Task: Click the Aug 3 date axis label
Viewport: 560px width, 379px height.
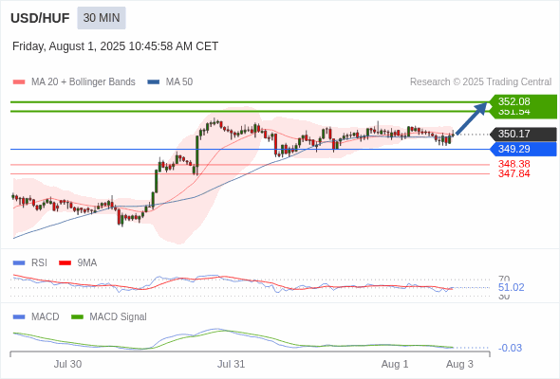Action: [459, 365]
